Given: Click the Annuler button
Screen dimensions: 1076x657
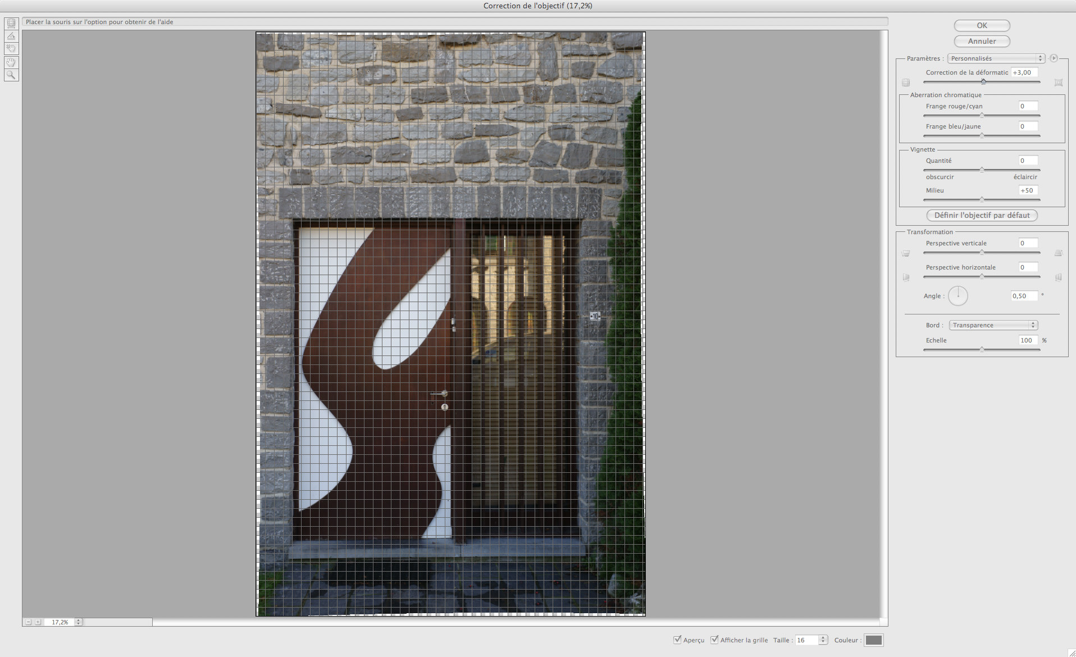Looking at the screenshot, I should pos(982,42).
